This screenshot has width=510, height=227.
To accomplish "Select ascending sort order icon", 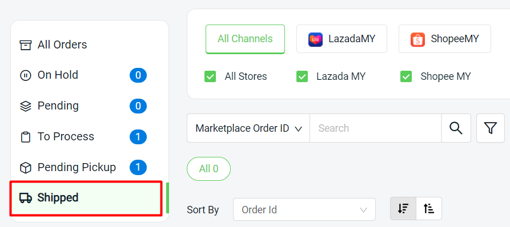I will tap(429, 209).
